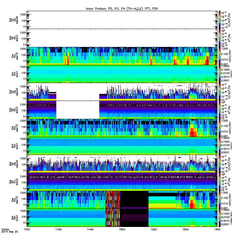Select the 'thd fbk edc12' panel label
232x247 pixels.
pos(15,128)
